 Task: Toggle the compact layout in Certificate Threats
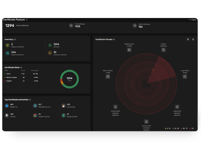click(x=193, y=39)
